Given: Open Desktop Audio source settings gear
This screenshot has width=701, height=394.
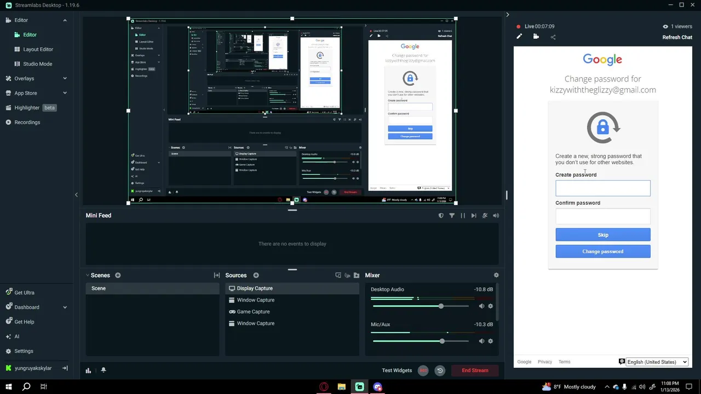Looking at the screenshot, I should coord(490,306).
